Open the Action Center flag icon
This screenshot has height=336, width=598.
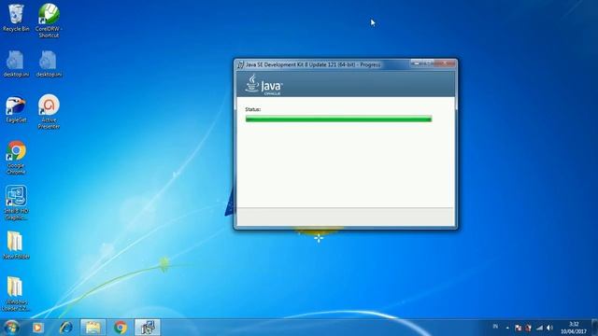click(518, 328)
